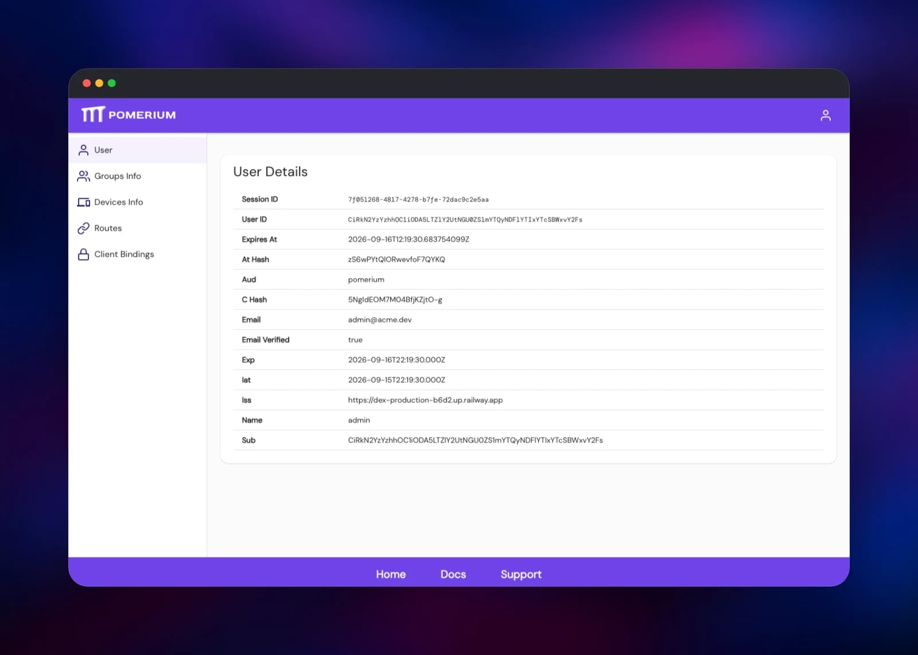
Task: Select the Iat value 2026-09-15T22:19:30.000Z
Action: [396, 380]
